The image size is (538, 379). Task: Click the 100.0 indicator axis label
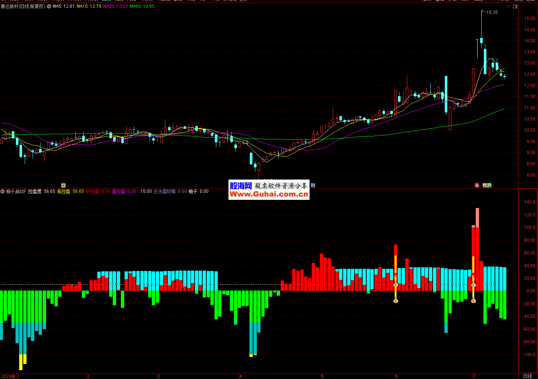[x=530, y=227]
